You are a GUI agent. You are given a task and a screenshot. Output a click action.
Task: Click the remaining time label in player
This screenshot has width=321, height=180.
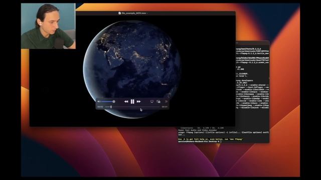pyautogui.click(x=165, y=106)
